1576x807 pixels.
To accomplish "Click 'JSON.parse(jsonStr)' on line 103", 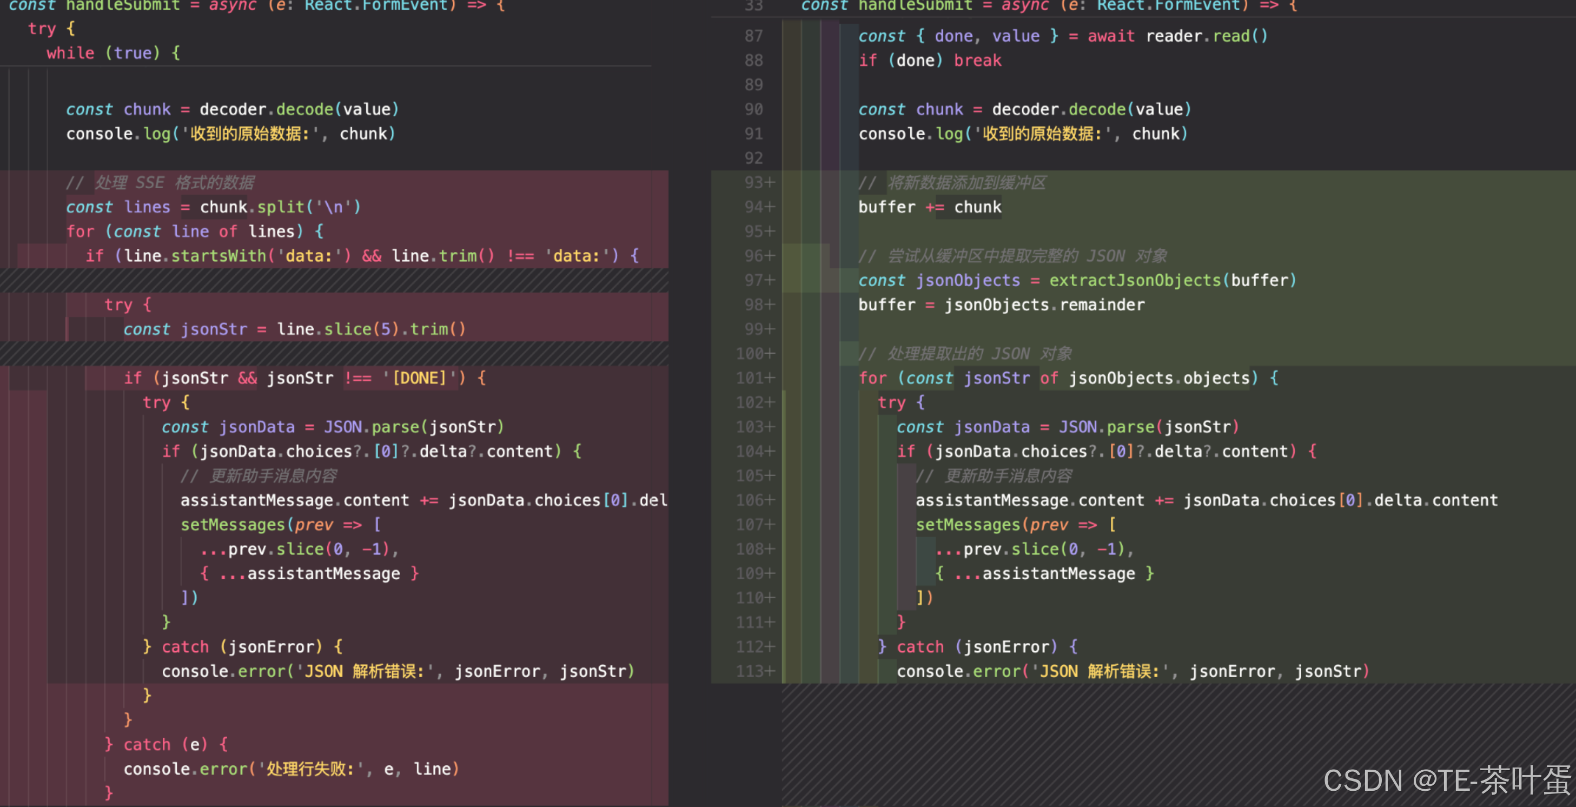I will coord(1148,427).
